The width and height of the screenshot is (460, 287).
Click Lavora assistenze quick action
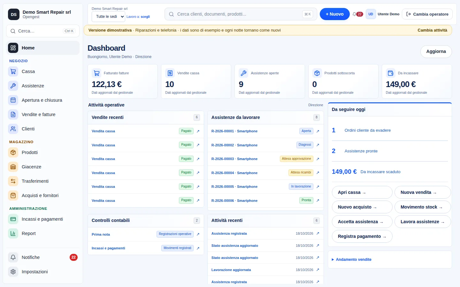(423, 222)
